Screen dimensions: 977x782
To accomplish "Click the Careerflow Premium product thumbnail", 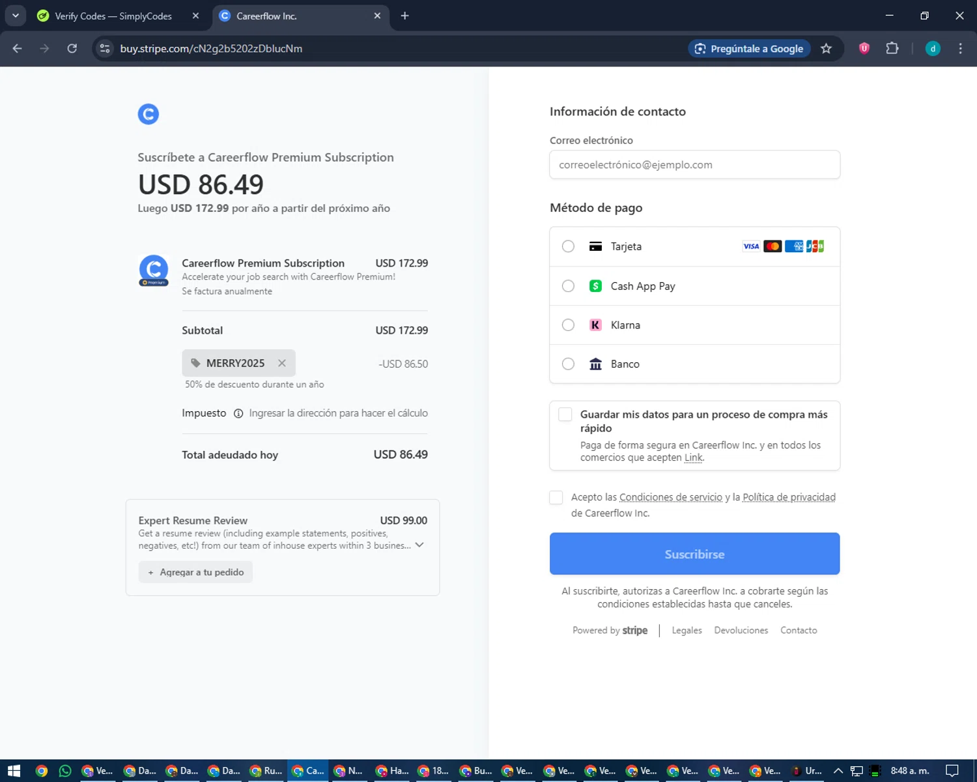I will (x=154, y=270).
